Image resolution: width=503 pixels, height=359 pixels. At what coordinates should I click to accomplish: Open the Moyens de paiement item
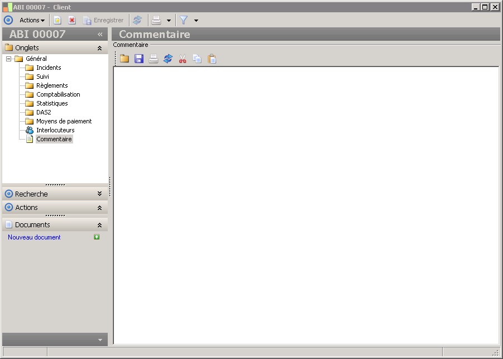point(64,121)
